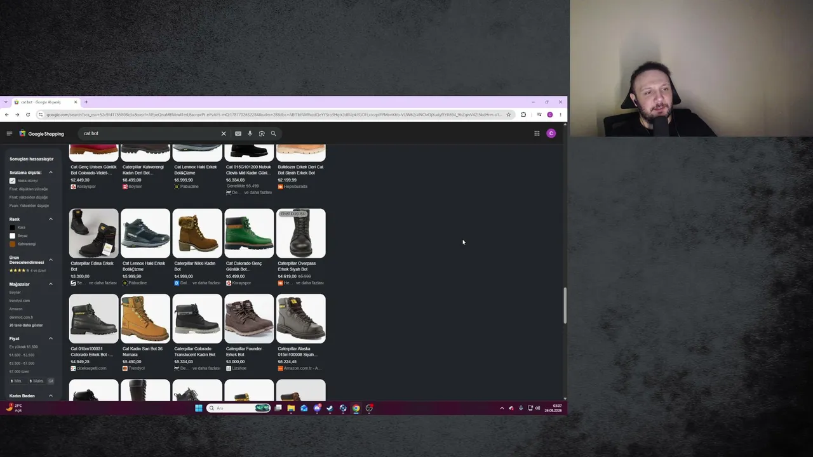Viewport: 813px width, 457px height.
Task: Click the 'Min.' price input field
Action: pos(18,381)
